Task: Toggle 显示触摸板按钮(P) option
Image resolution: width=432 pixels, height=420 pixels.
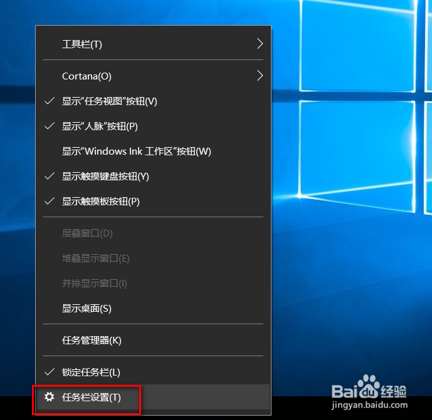Action: coord(153,202)
